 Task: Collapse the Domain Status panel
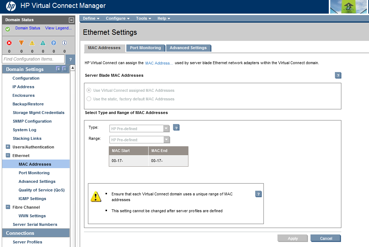tap(71, 20)
